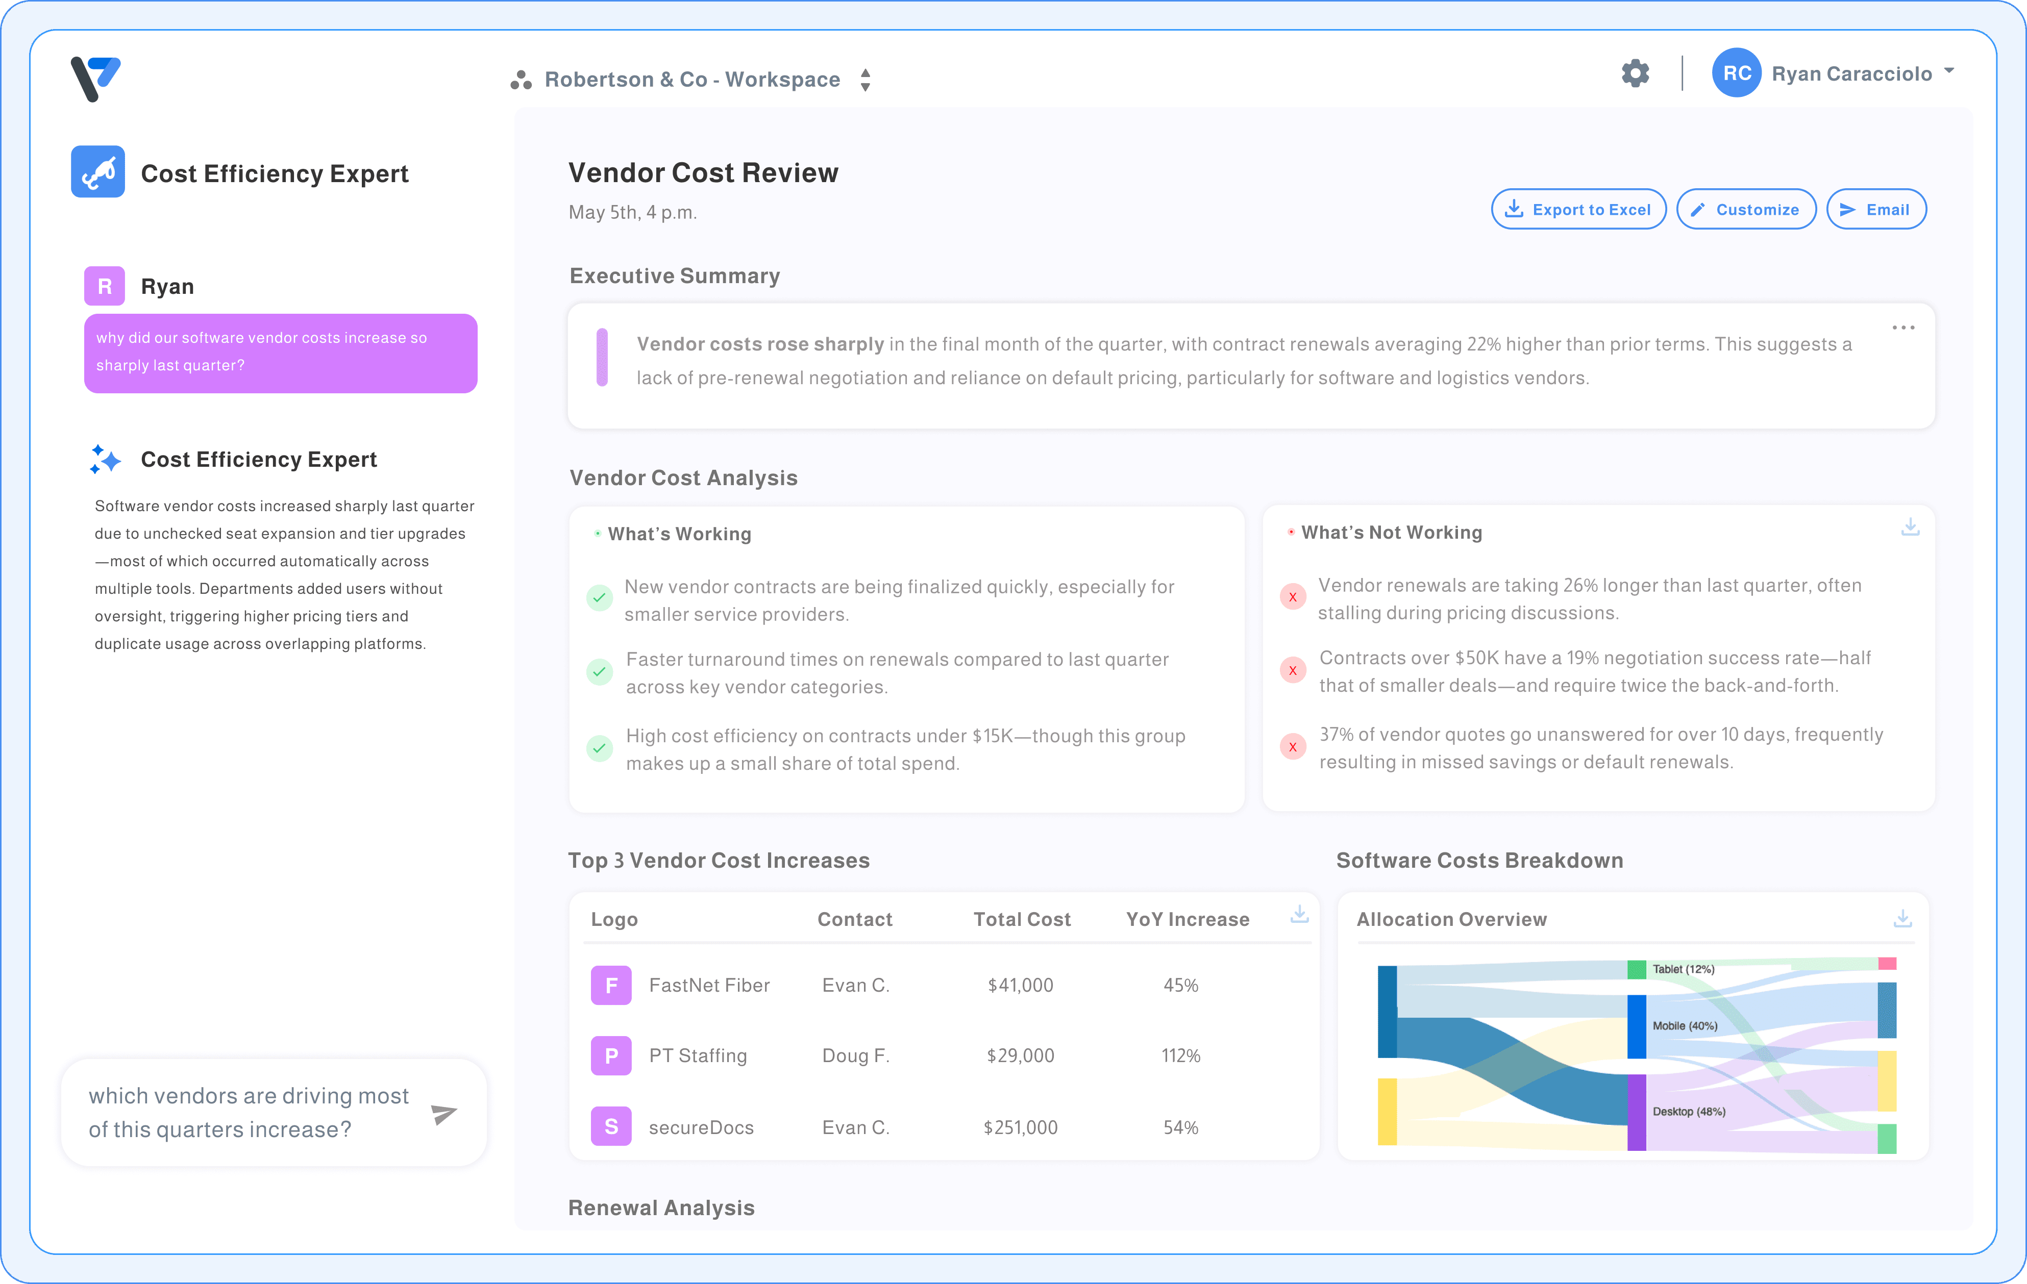Click the RC user avatar
Viewport: 2027px width, 1284px height.
(1737, 73)
